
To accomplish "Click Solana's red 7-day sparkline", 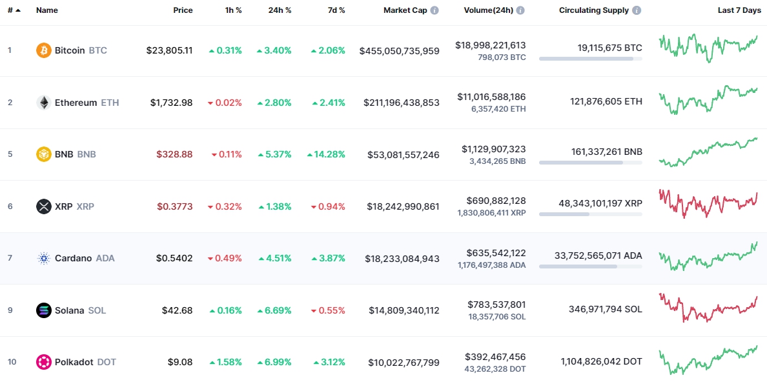I will pos(708,308).
